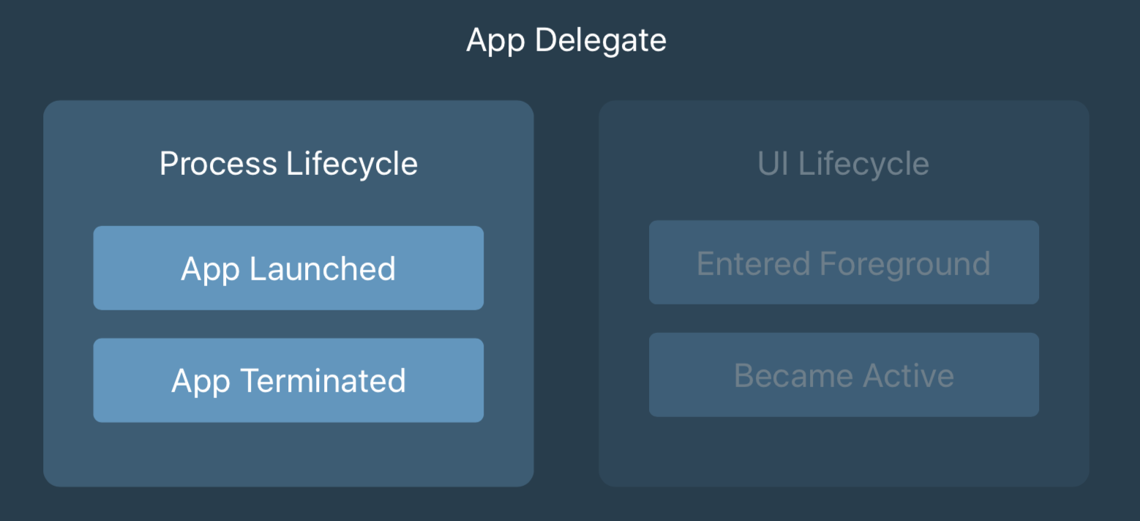Click the word Launched in the first box
The height and width of the screenshot is (521, 1140).
pos(323,269)
